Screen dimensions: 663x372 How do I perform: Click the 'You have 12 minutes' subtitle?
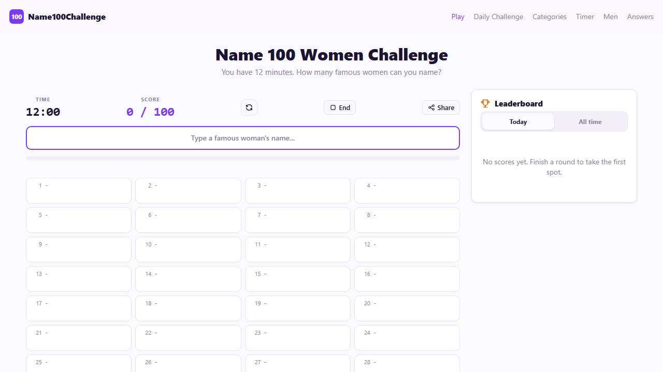coord(331,72)
